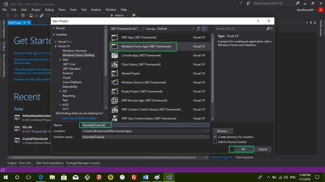Select Windows Service (.NET Framework) template

pyautogui.click(x=159, y=82)
